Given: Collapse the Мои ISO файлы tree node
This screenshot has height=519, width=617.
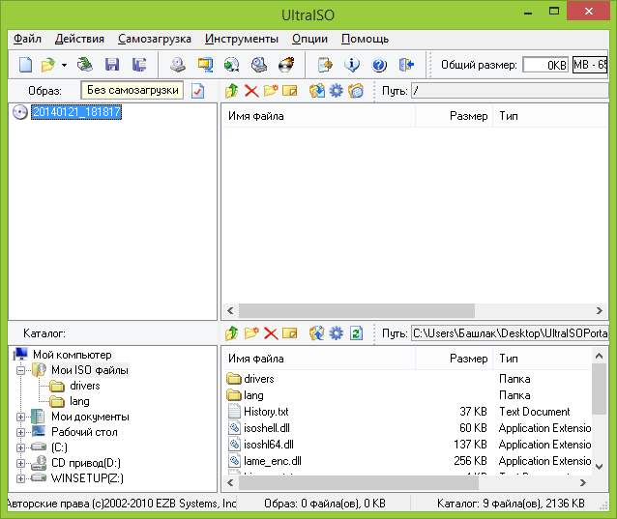Looking at the screenshot, I should pos(20,370).
